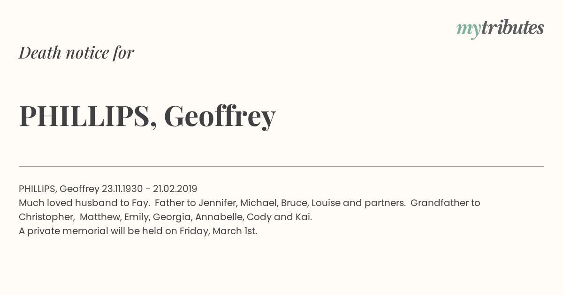Click the horizontal divider line

click(x=281, y=166)
